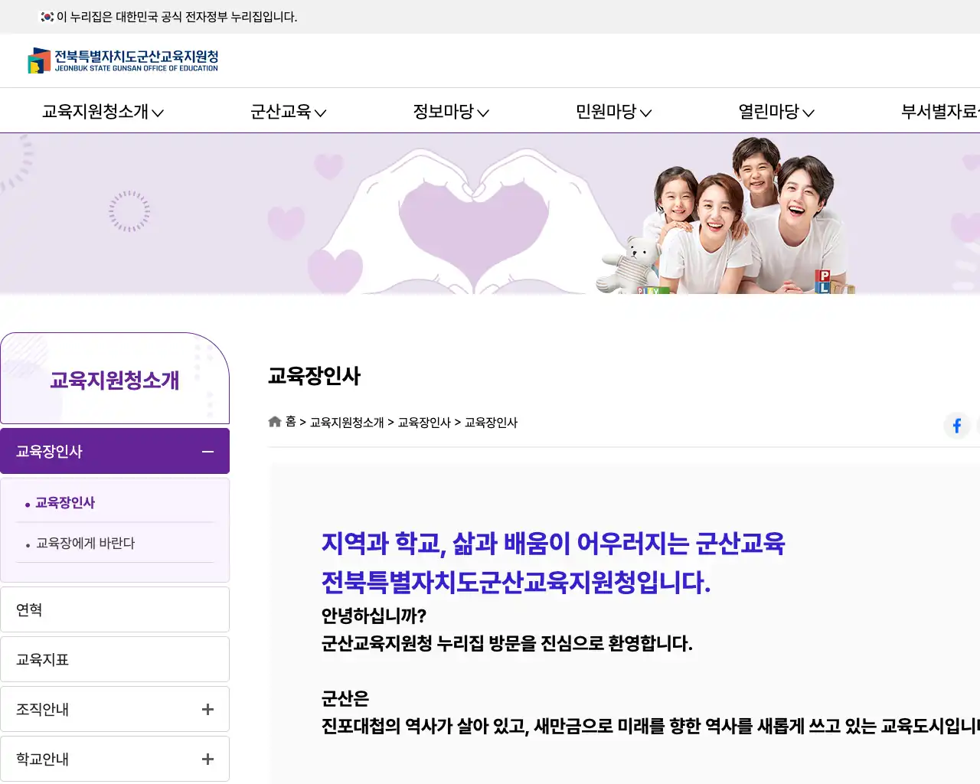Click the Facebook share icon
This screenshot has width=980, height=784.
[x=956, y=426]
